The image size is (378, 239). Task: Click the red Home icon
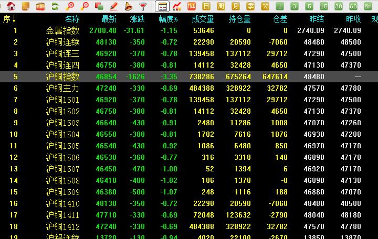tap(11, 6)
